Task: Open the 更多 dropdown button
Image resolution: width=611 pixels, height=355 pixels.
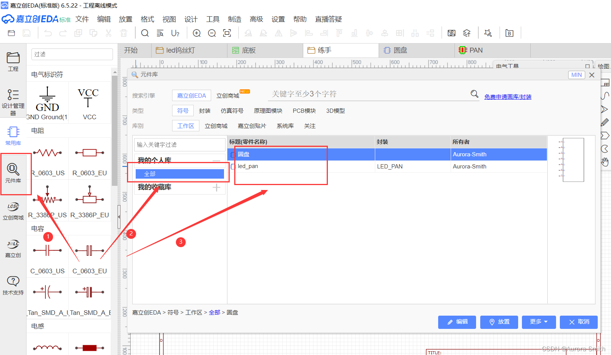Action: [539, 322]
